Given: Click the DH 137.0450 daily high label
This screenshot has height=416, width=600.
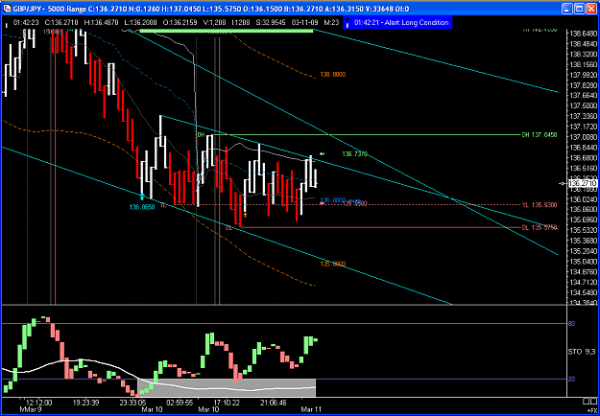Looking at the screenshot, I should 540,135.
